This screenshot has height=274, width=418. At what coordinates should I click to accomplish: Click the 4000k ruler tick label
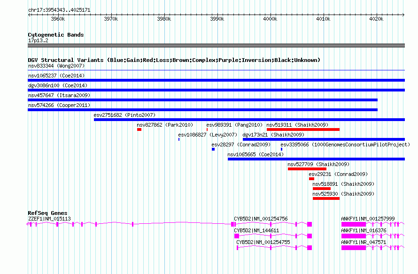point(270,19)
